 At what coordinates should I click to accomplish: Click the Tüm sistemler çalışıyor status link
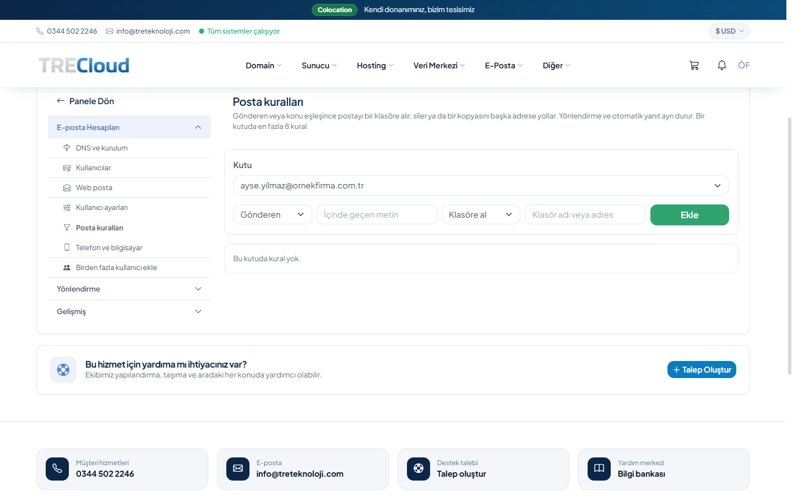pyautogui.click(x=240, y=31)
